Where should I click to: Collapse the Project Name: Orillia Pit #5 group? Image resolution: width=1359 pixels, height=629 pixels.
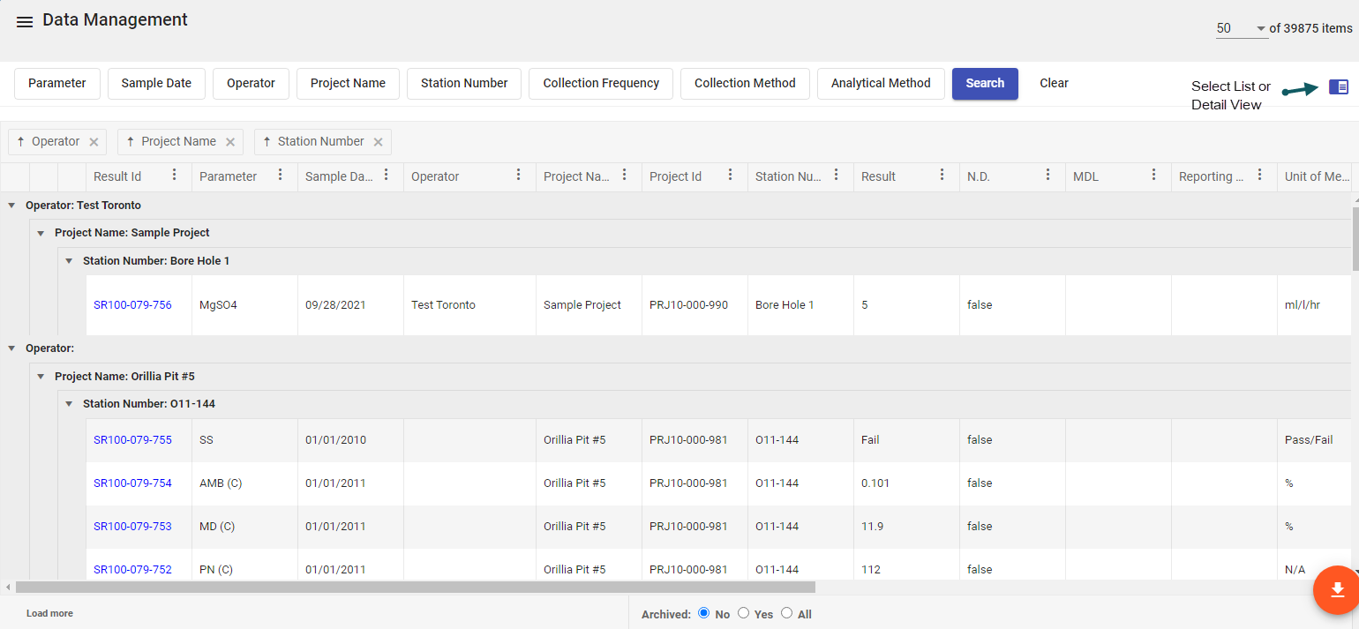[x=41, y=377]
